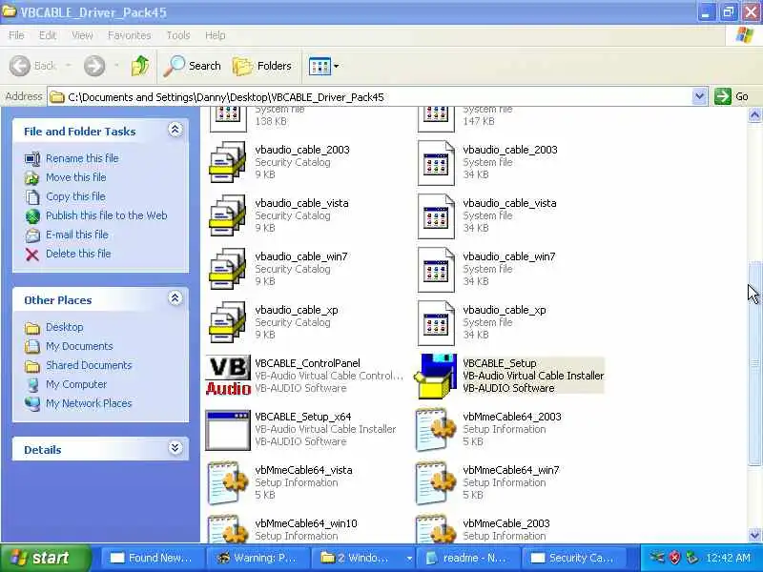
Task: Click the 12:42 AM tray clock
Action: 728,558
